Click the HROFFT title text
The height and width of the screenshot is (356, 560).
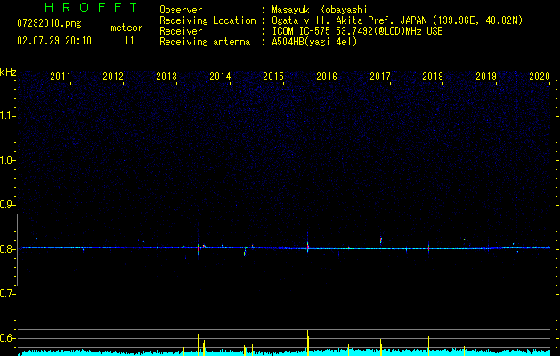tap(91, 7)
